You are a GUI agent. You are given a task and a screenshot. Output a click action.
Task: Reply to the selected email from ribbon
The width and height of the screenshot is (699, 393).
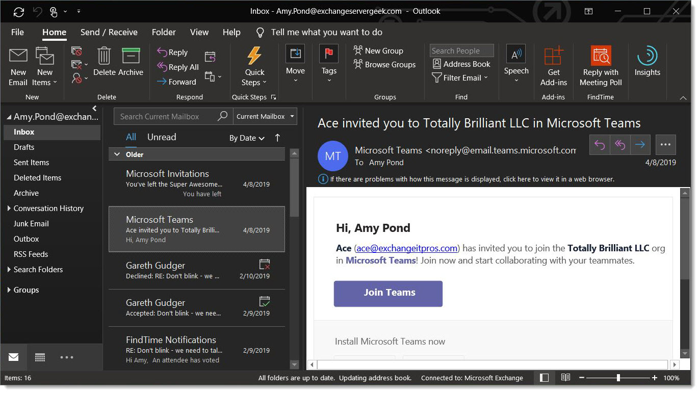pyautogui.click(x=172, y=52)
